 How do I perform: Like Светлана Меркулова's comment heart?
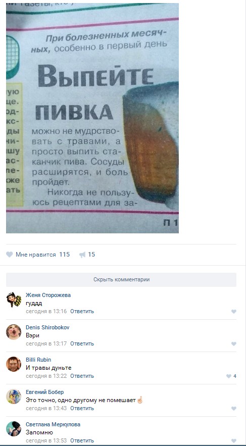[x=234, y=441]
